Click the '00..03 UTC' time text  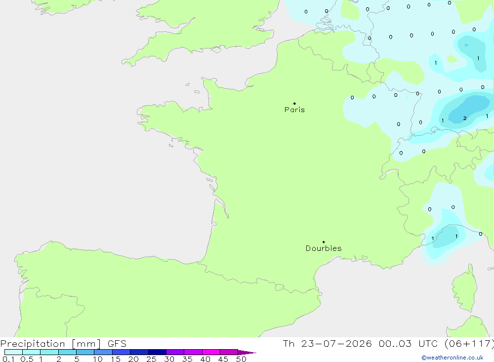[409, 344]
